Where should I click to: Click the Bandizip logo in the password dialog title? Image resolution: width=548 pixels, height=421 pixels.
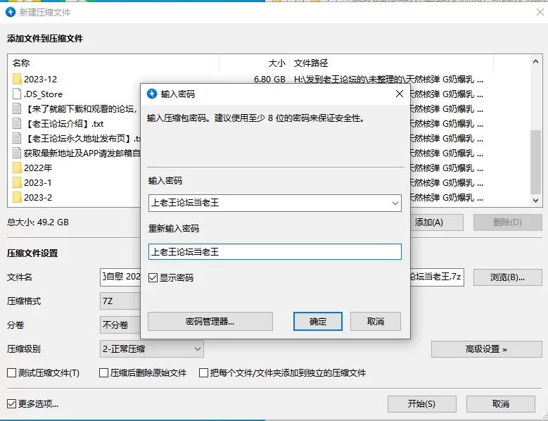click(x=152, y=94)
